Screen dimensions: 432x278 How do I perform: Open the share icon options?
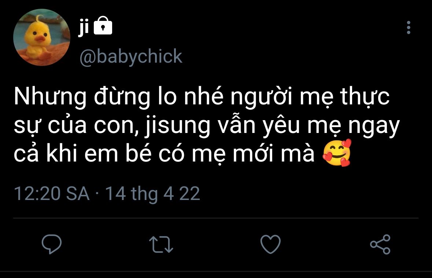380,244
